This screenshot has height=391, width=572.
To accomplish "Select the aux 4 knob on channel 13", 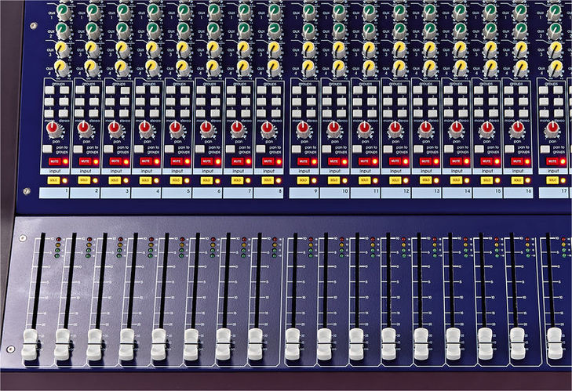I will 431,68.
